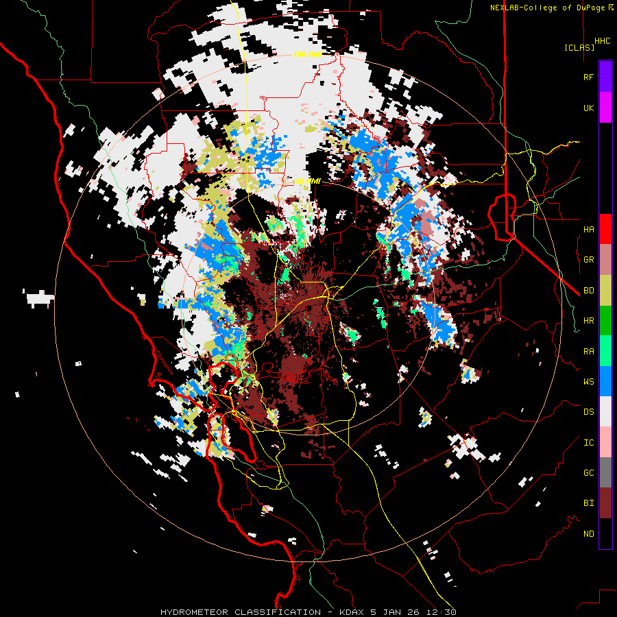Screen dimensions: 617x617
Task: Click the UK legend label
Action: [588, 108]
